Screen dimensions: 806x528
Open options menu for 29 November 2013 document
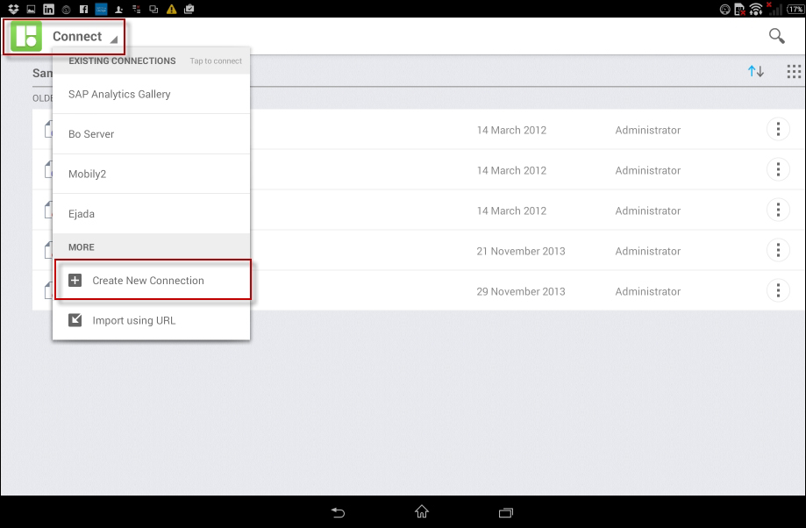pyautogui.click(x=777, y=291)
